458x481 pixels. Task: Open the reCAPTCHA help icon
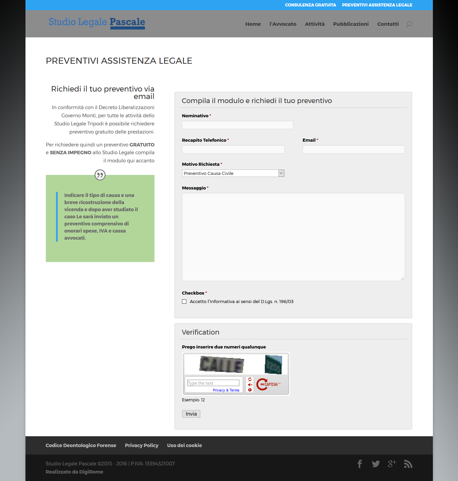tap(250, 390)
